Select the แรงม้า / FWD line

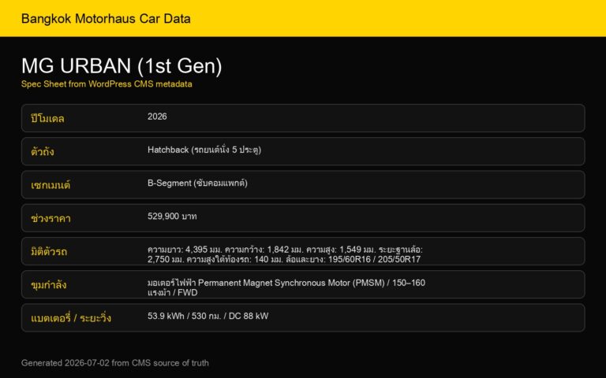tap(172, 292)
